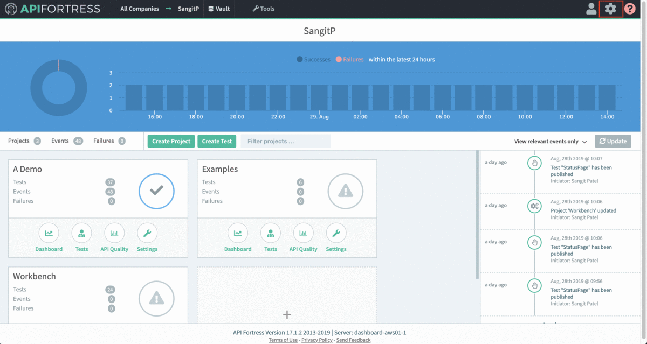
Task: Open the Tools menu
Action: [263, 9]
